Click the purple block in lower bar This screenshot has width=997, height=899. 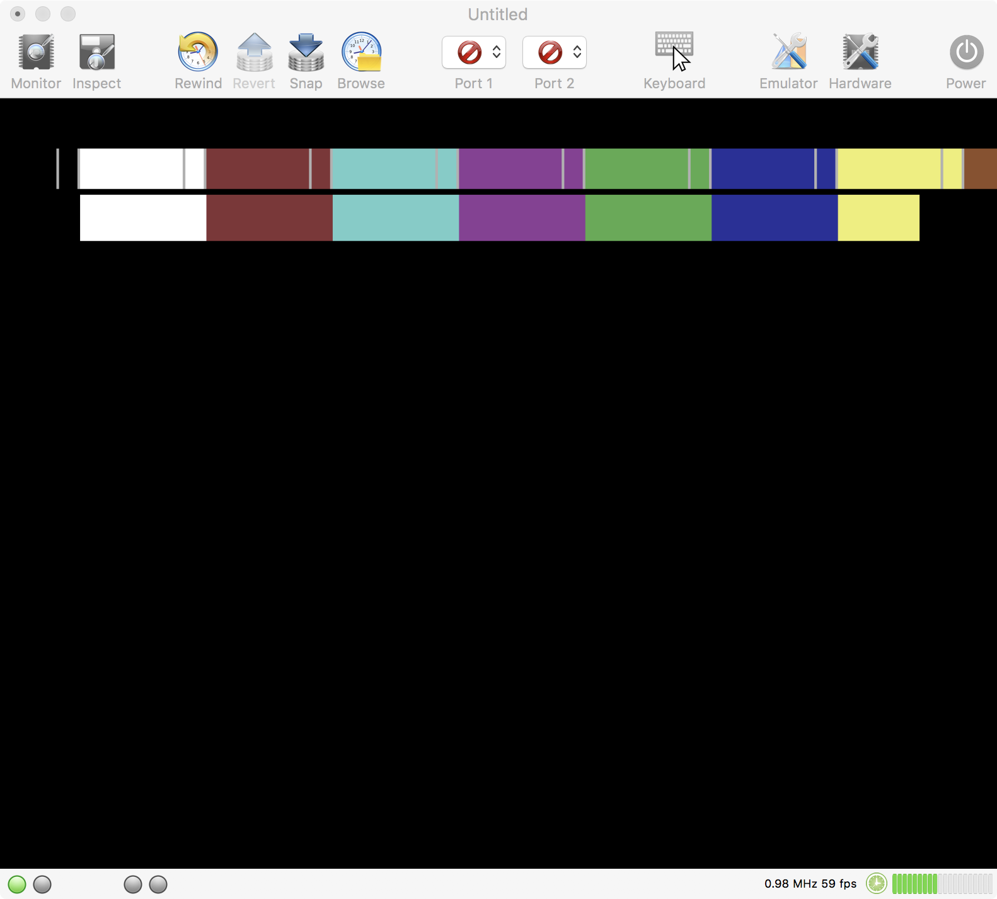522,217
